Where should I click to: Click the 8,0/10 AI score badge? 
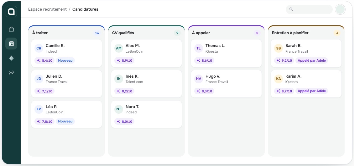click(124, 122)
